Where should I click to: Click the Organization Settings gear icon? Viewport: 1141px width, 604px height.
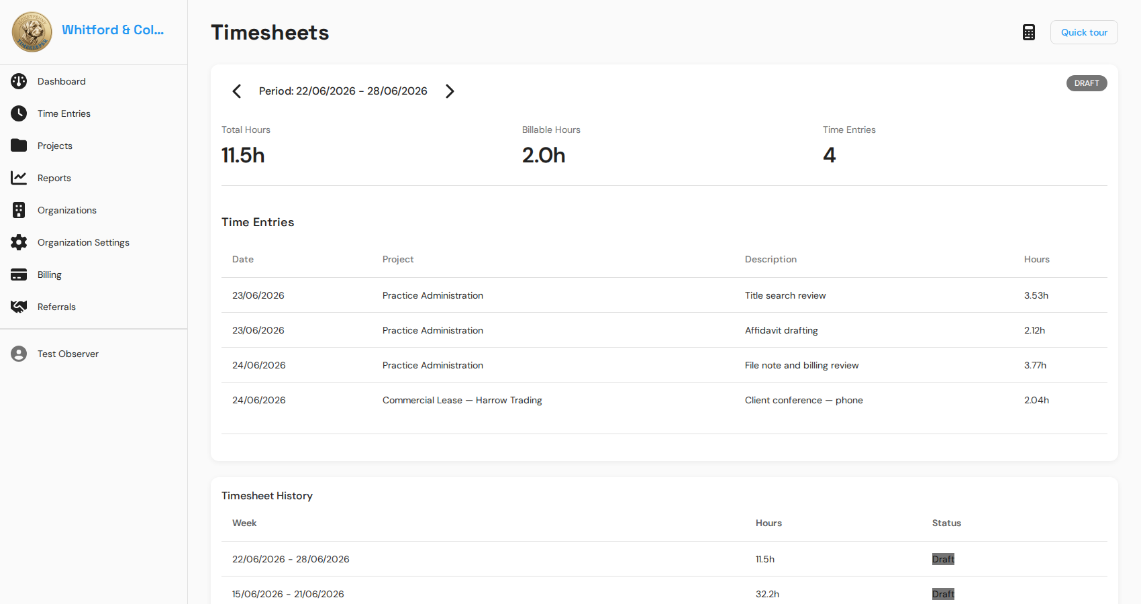[19, 242]
